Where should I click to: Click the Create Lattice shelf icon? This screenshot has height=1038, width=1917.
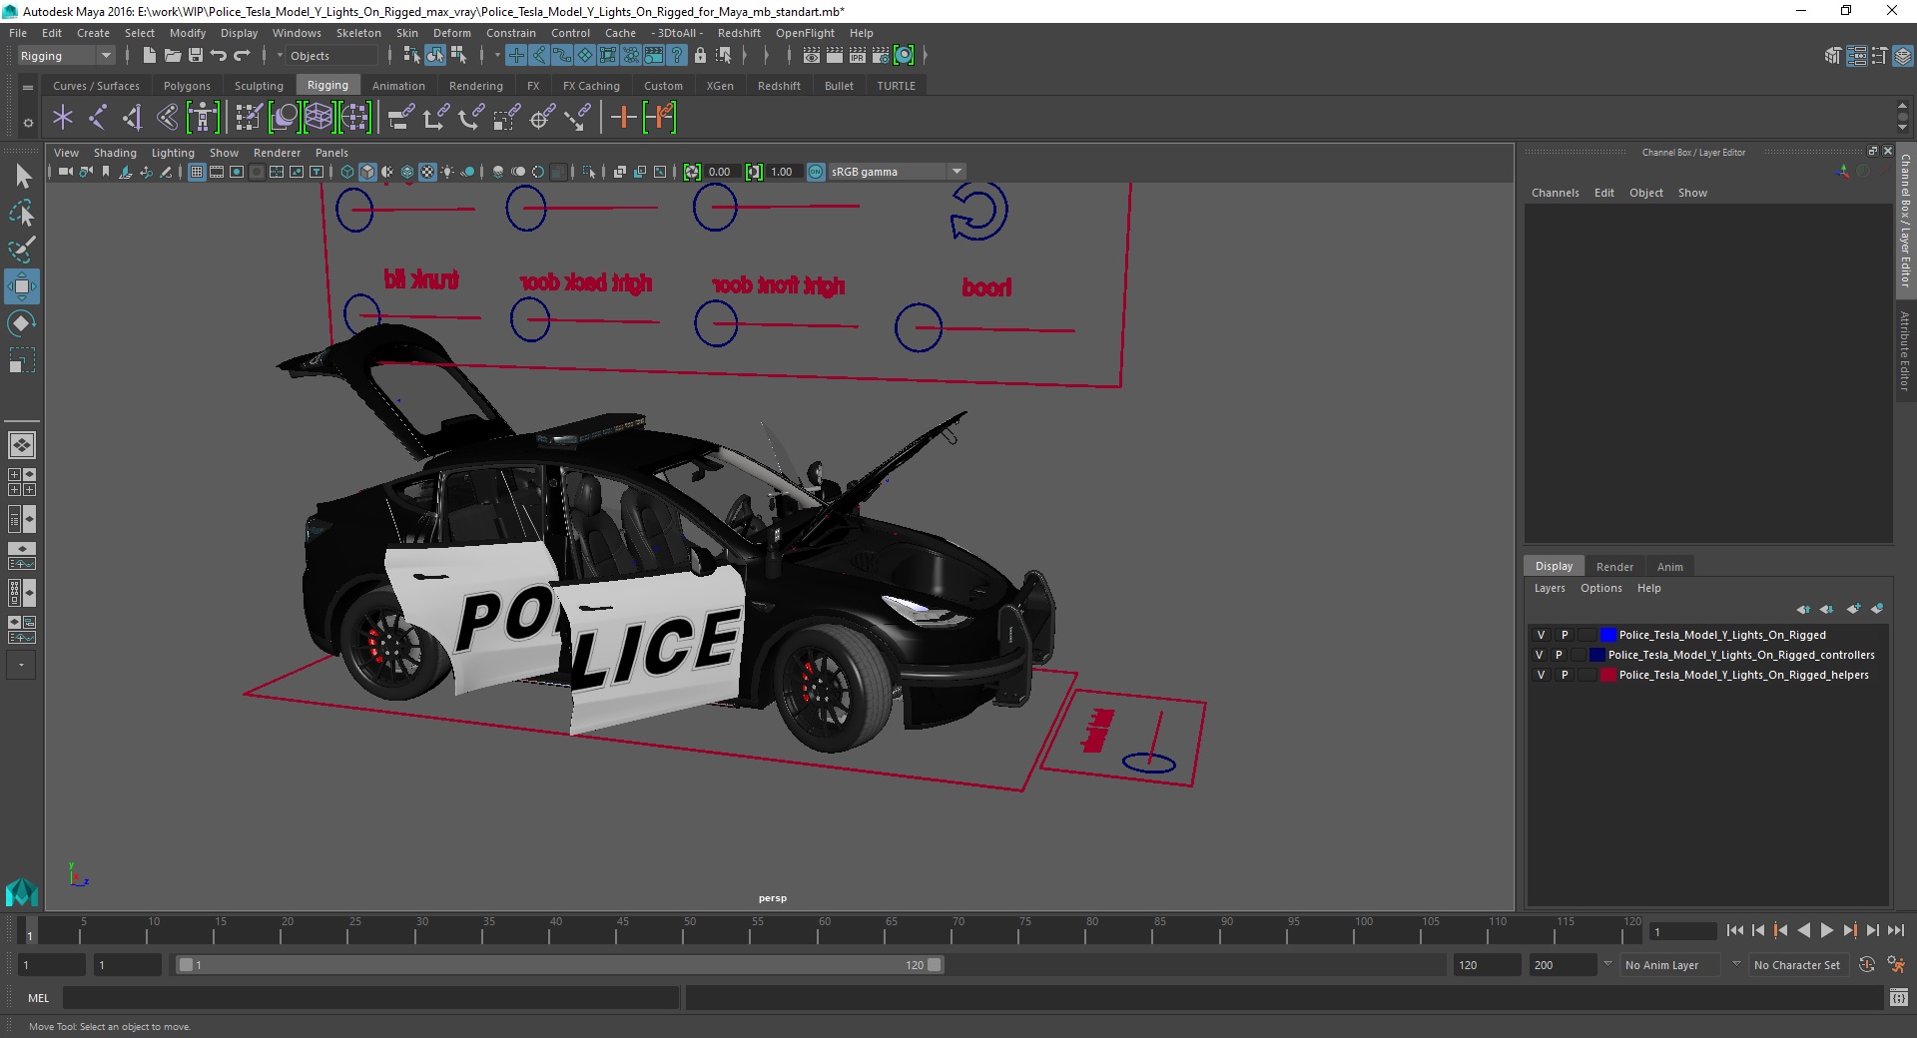coord(319,118)
